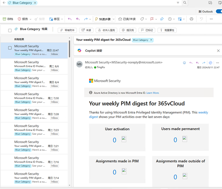Click the Categorize tag icon in the toolbar

tap(142, 19)
